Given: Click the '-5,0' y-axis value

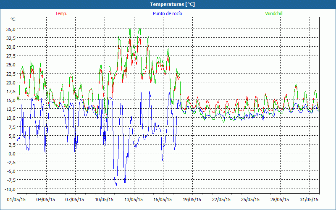Looking at the screenshot, I should point(12,171).
